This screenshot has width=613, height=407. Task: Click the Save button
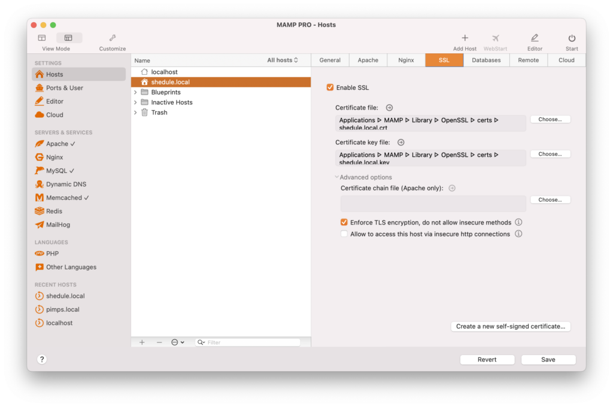(548, 360)
